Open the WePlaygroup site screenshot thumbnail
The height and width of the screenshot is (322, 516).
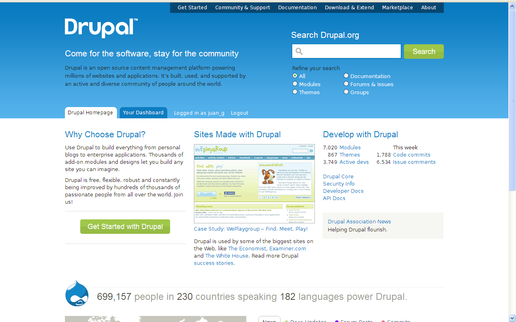[x=254, y=184]
